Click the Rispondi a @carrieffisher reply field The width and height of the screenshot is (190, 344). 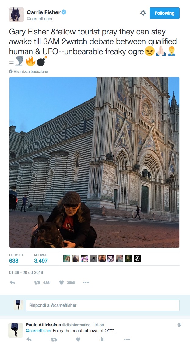pyautogui.click(x=103, y=305)
